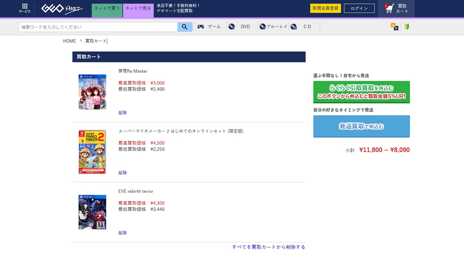This screenshot has height=255, width=464.
Task: Click the subtotal ¥11,800 ~ ¥8,090
Action: tap(385, 150)
